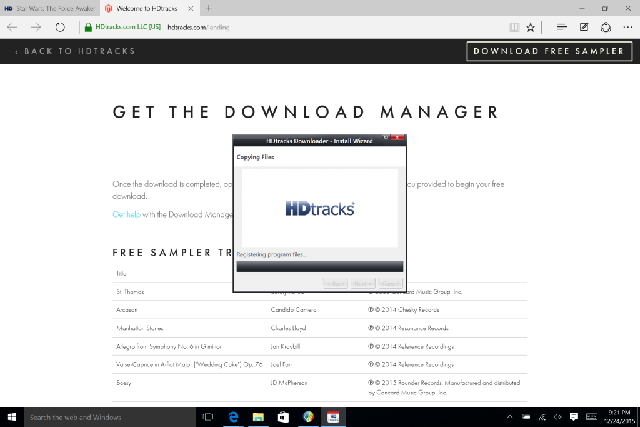Click the browser forward arrow
The width and height of the screenshot is (640, 427).
click(x=36, y=28)
